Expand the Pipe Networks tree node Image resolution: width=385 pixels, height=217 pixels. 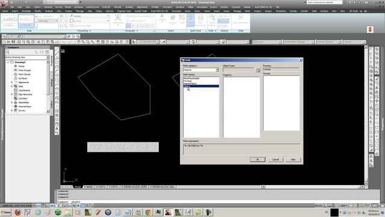(11, 95)
